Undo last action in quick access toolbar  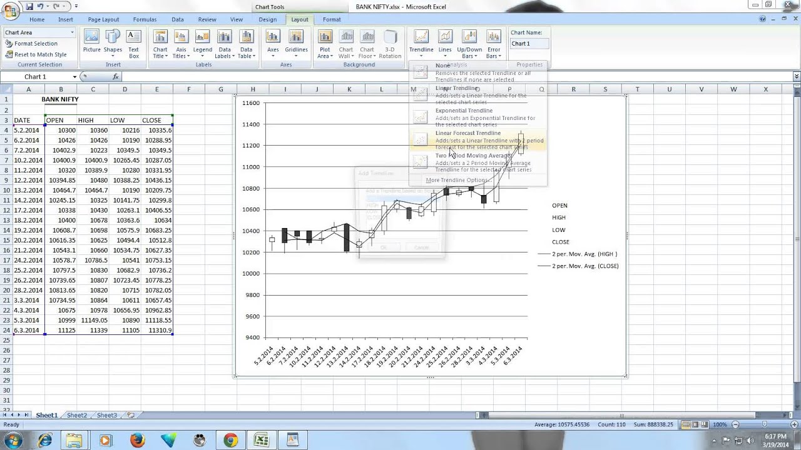coord(40,6)
